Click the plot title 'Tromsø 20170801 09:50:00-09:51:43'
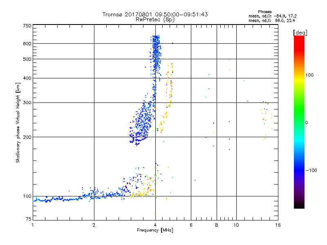Viewport: 327px width, 245px height. (155, 14)
